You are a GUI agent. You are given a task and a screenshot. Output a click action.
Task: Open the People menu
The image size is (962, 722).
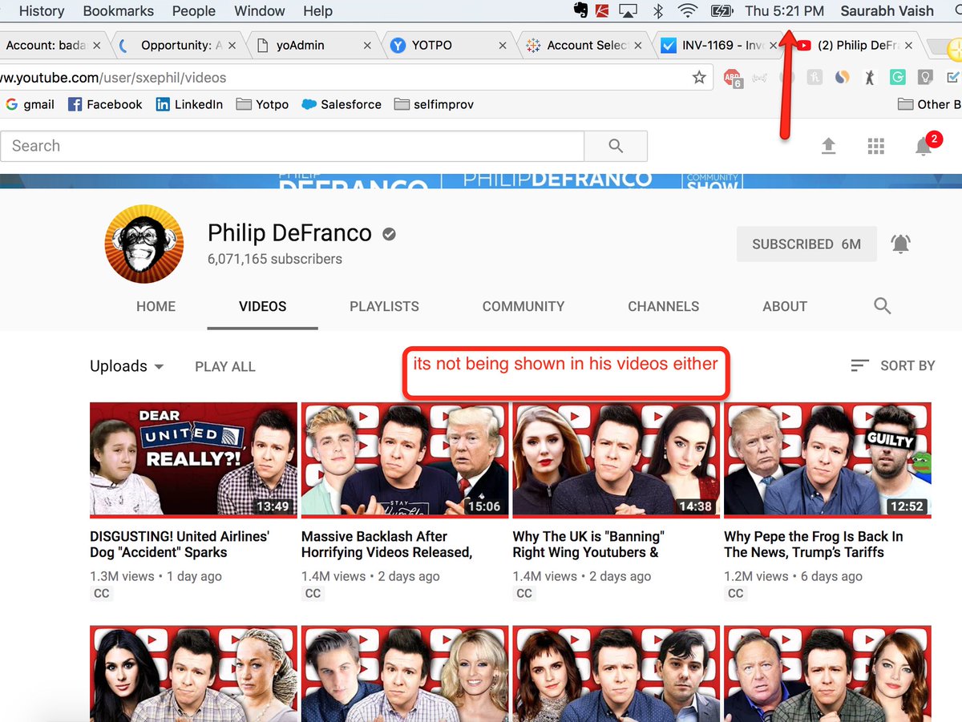point(194,11)
